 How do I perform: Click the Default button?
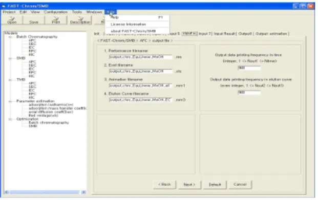(x=215, y=185)
